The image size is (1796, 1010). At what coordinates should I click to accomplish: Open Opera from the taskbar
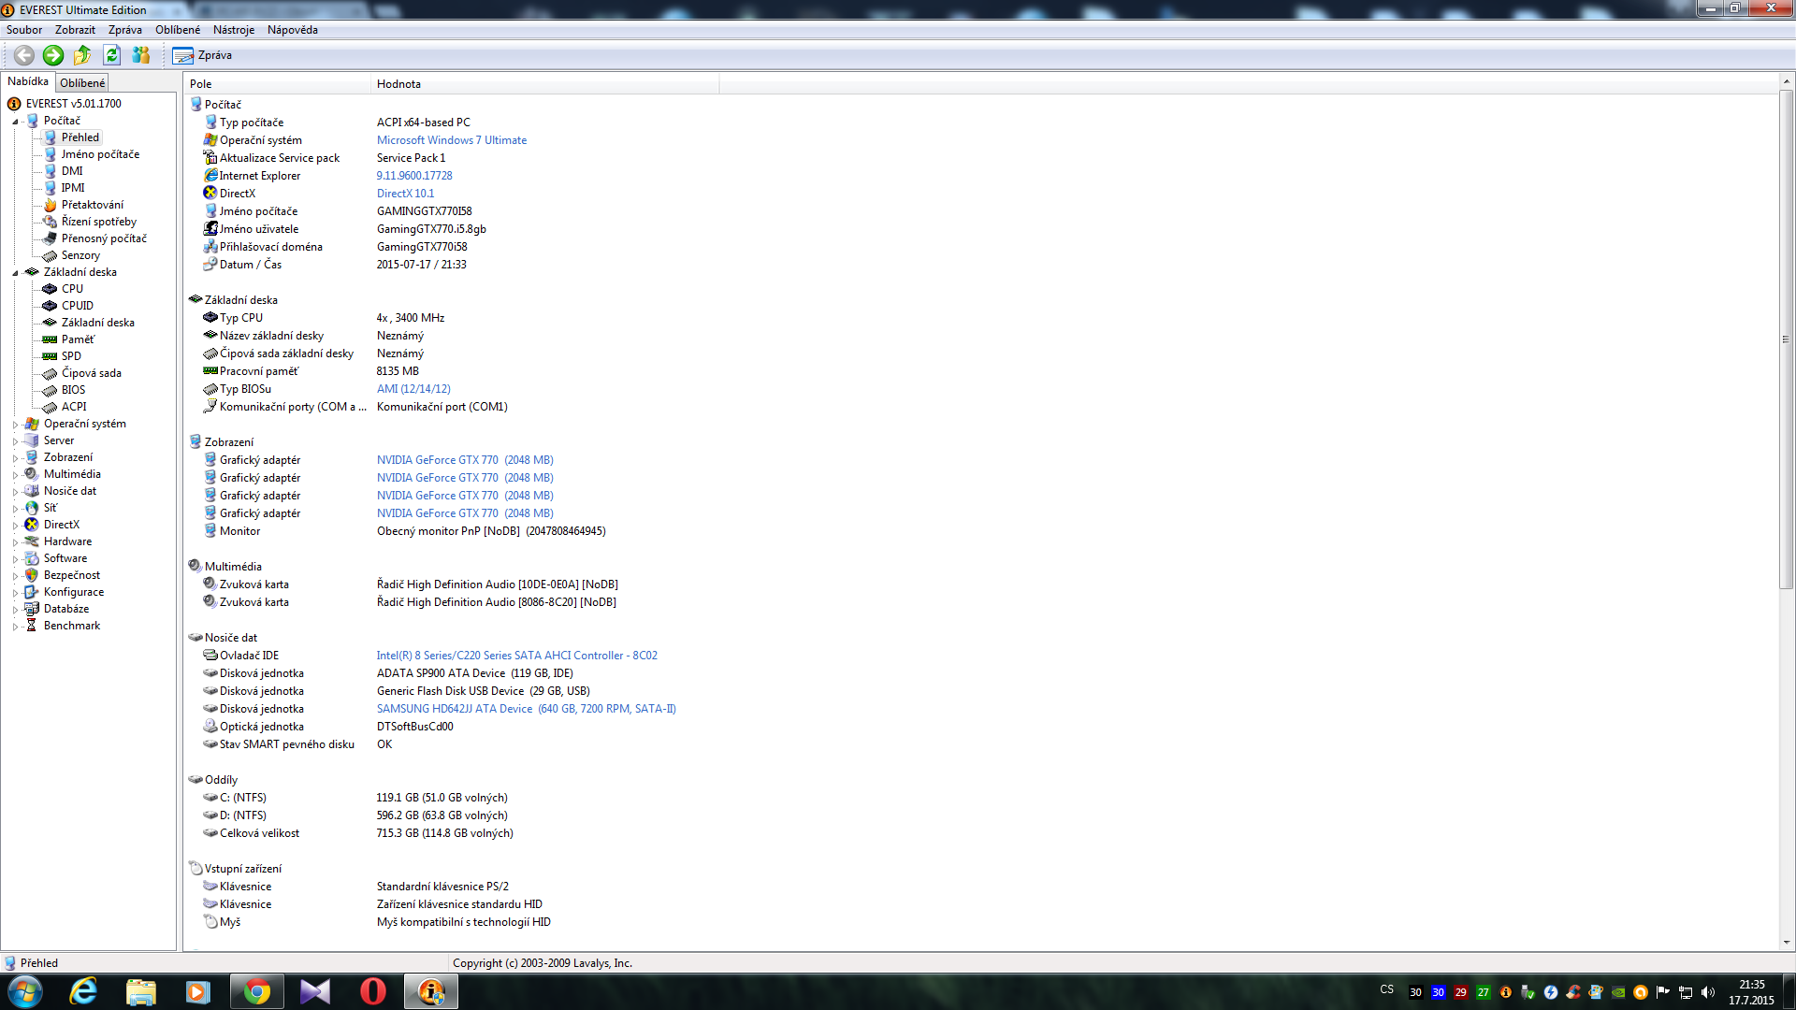click(372, 991)
